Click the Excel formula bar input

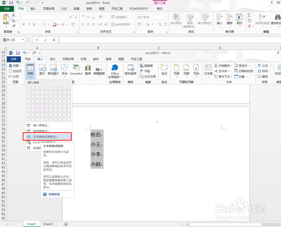(170, 40)
